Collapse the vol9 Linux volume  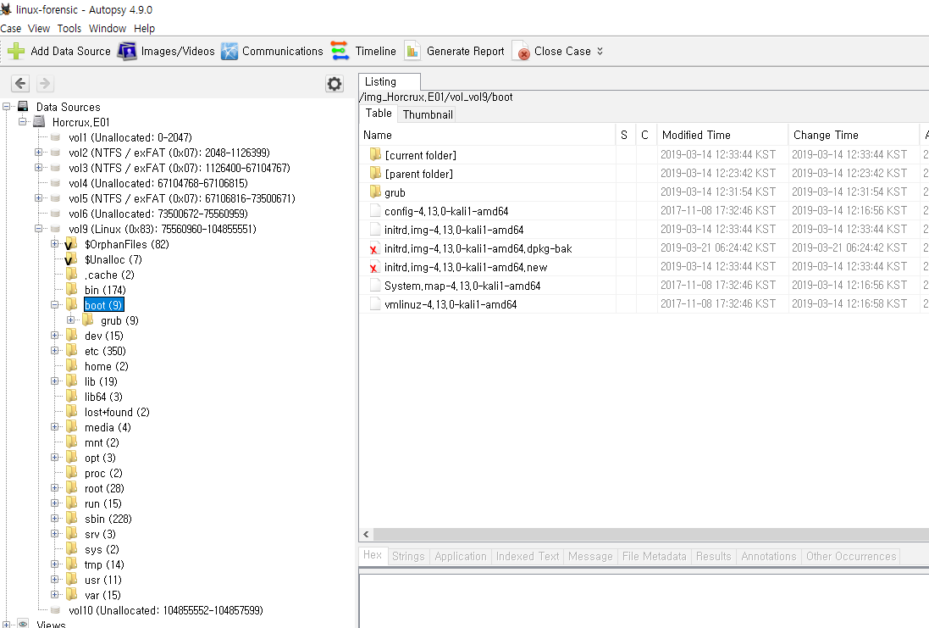(38, 229)
